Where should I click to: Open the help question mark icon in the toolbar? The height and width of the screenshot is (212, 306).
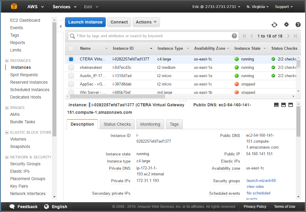[298, 25]
